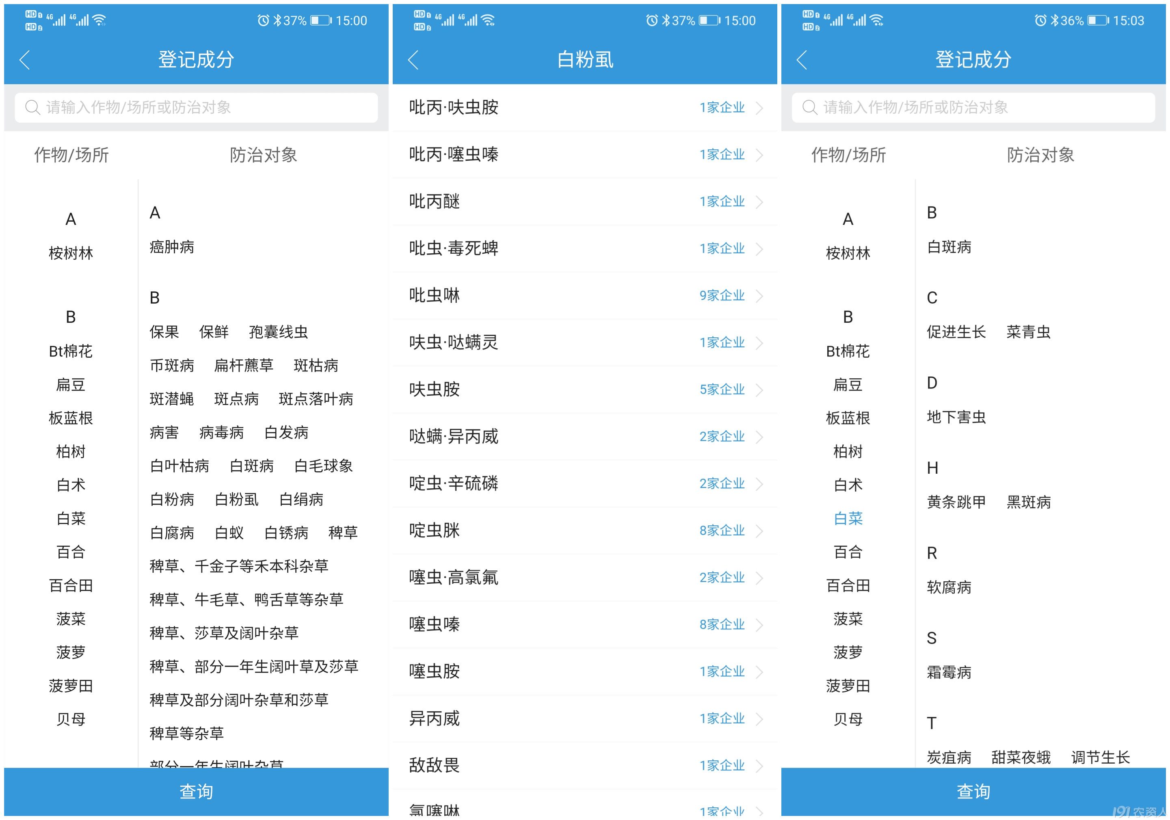
Task: Tap the Wi-Fi icon in middle status bar
Action: point(488,20)
